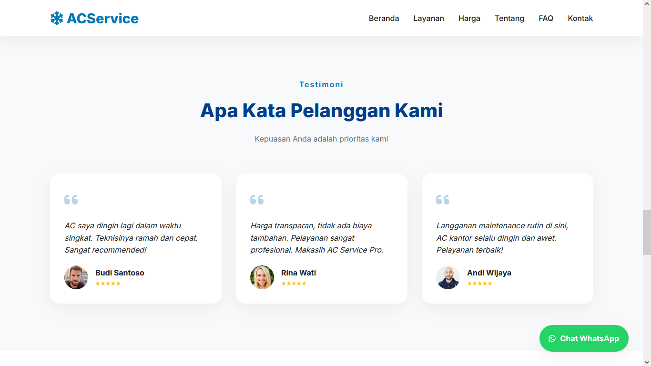Jump to the FAQ section
Image resolution: width=651 pixels, height=366 pixels.
[546, 19]
